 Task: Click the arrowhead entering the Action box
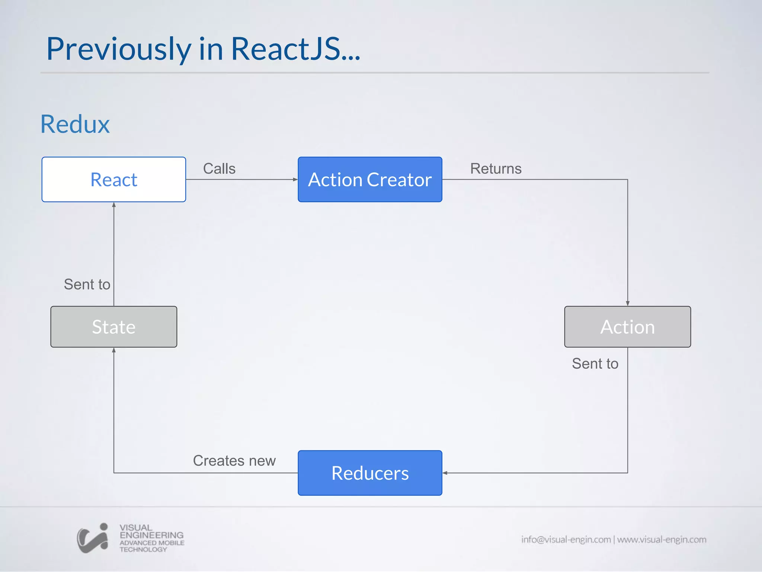coord(628,304)
